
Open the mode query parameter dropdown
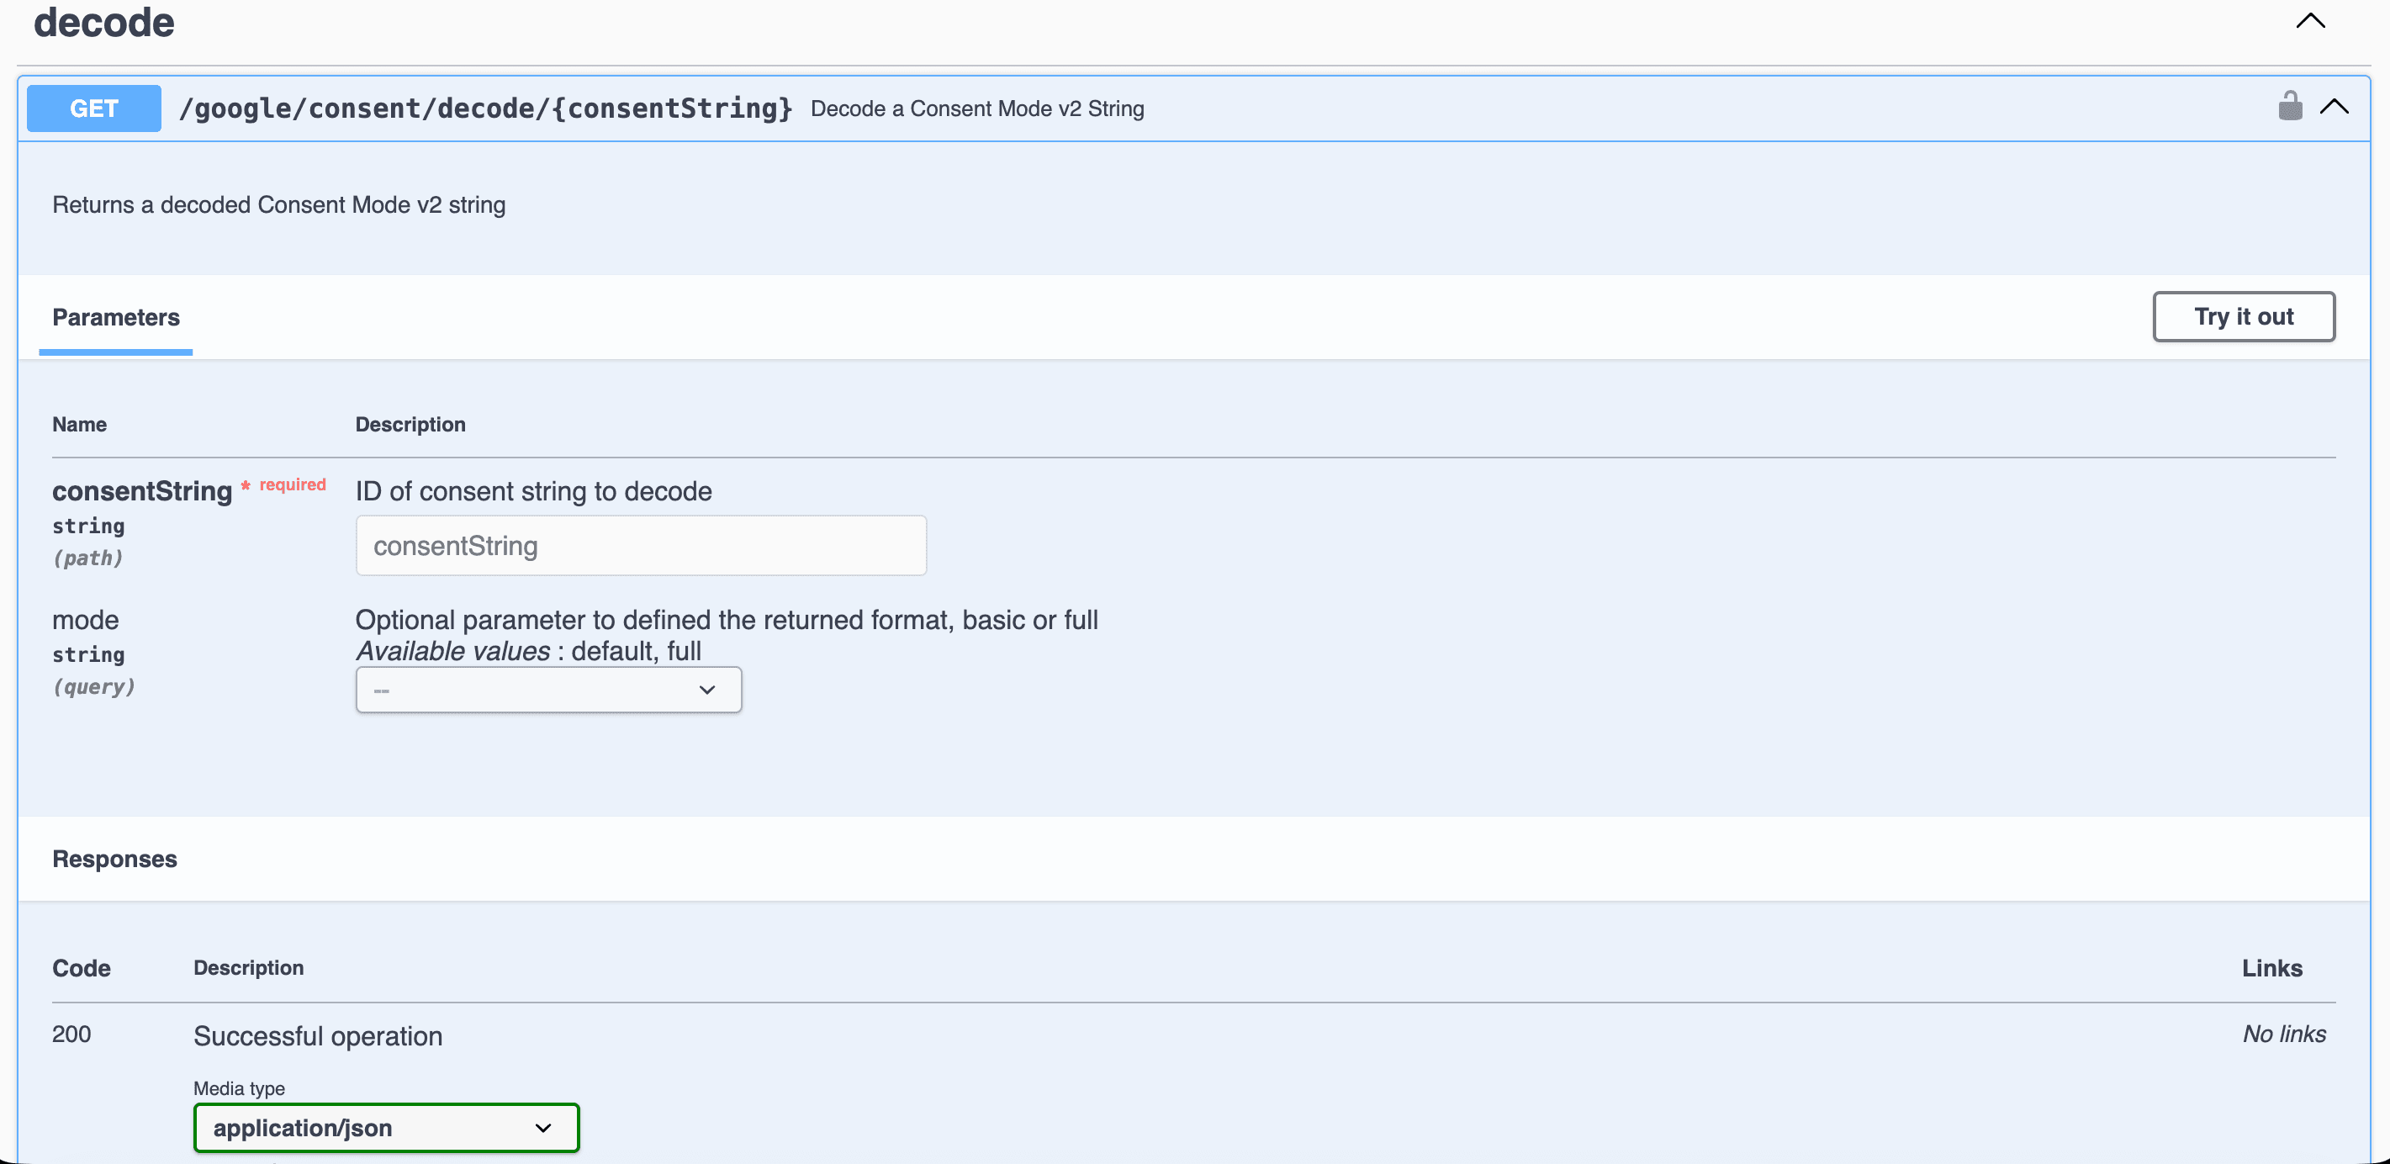coord(548,690)
